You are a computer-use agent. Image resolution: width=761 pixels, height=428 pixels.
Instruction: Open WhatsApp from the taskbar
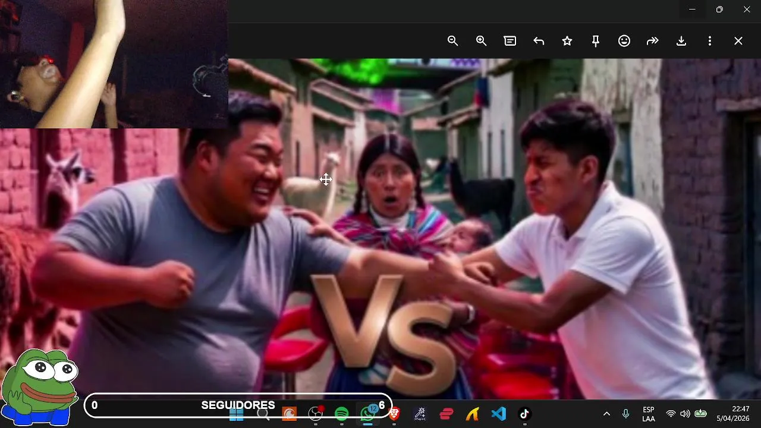tap(367, 414)
